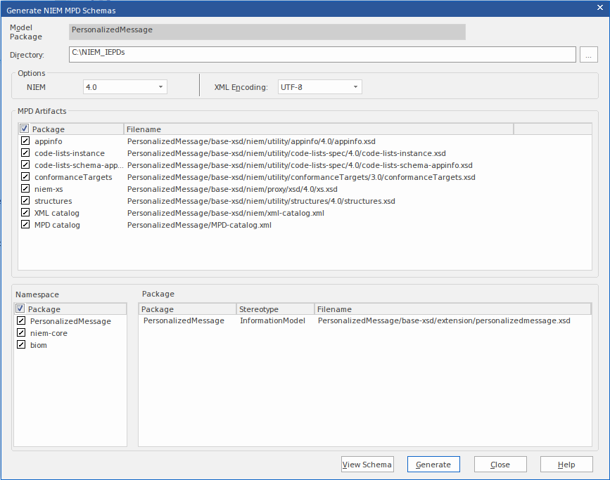Uncheck the conformanceTargets checkbox
The height and width of the screenshot is (480, 610).
tap(25, 177)
